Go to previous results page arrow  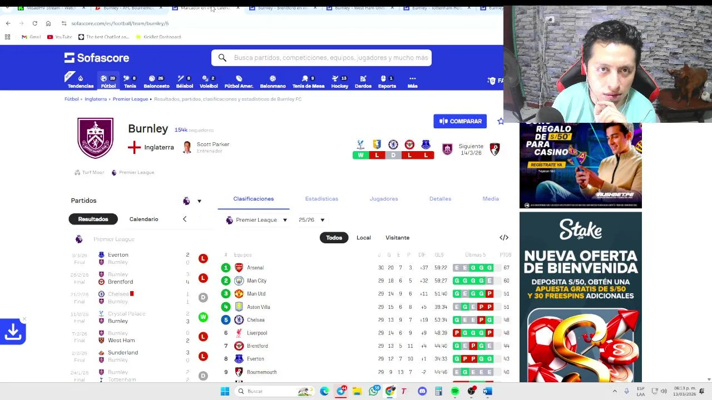click(185, 219)
